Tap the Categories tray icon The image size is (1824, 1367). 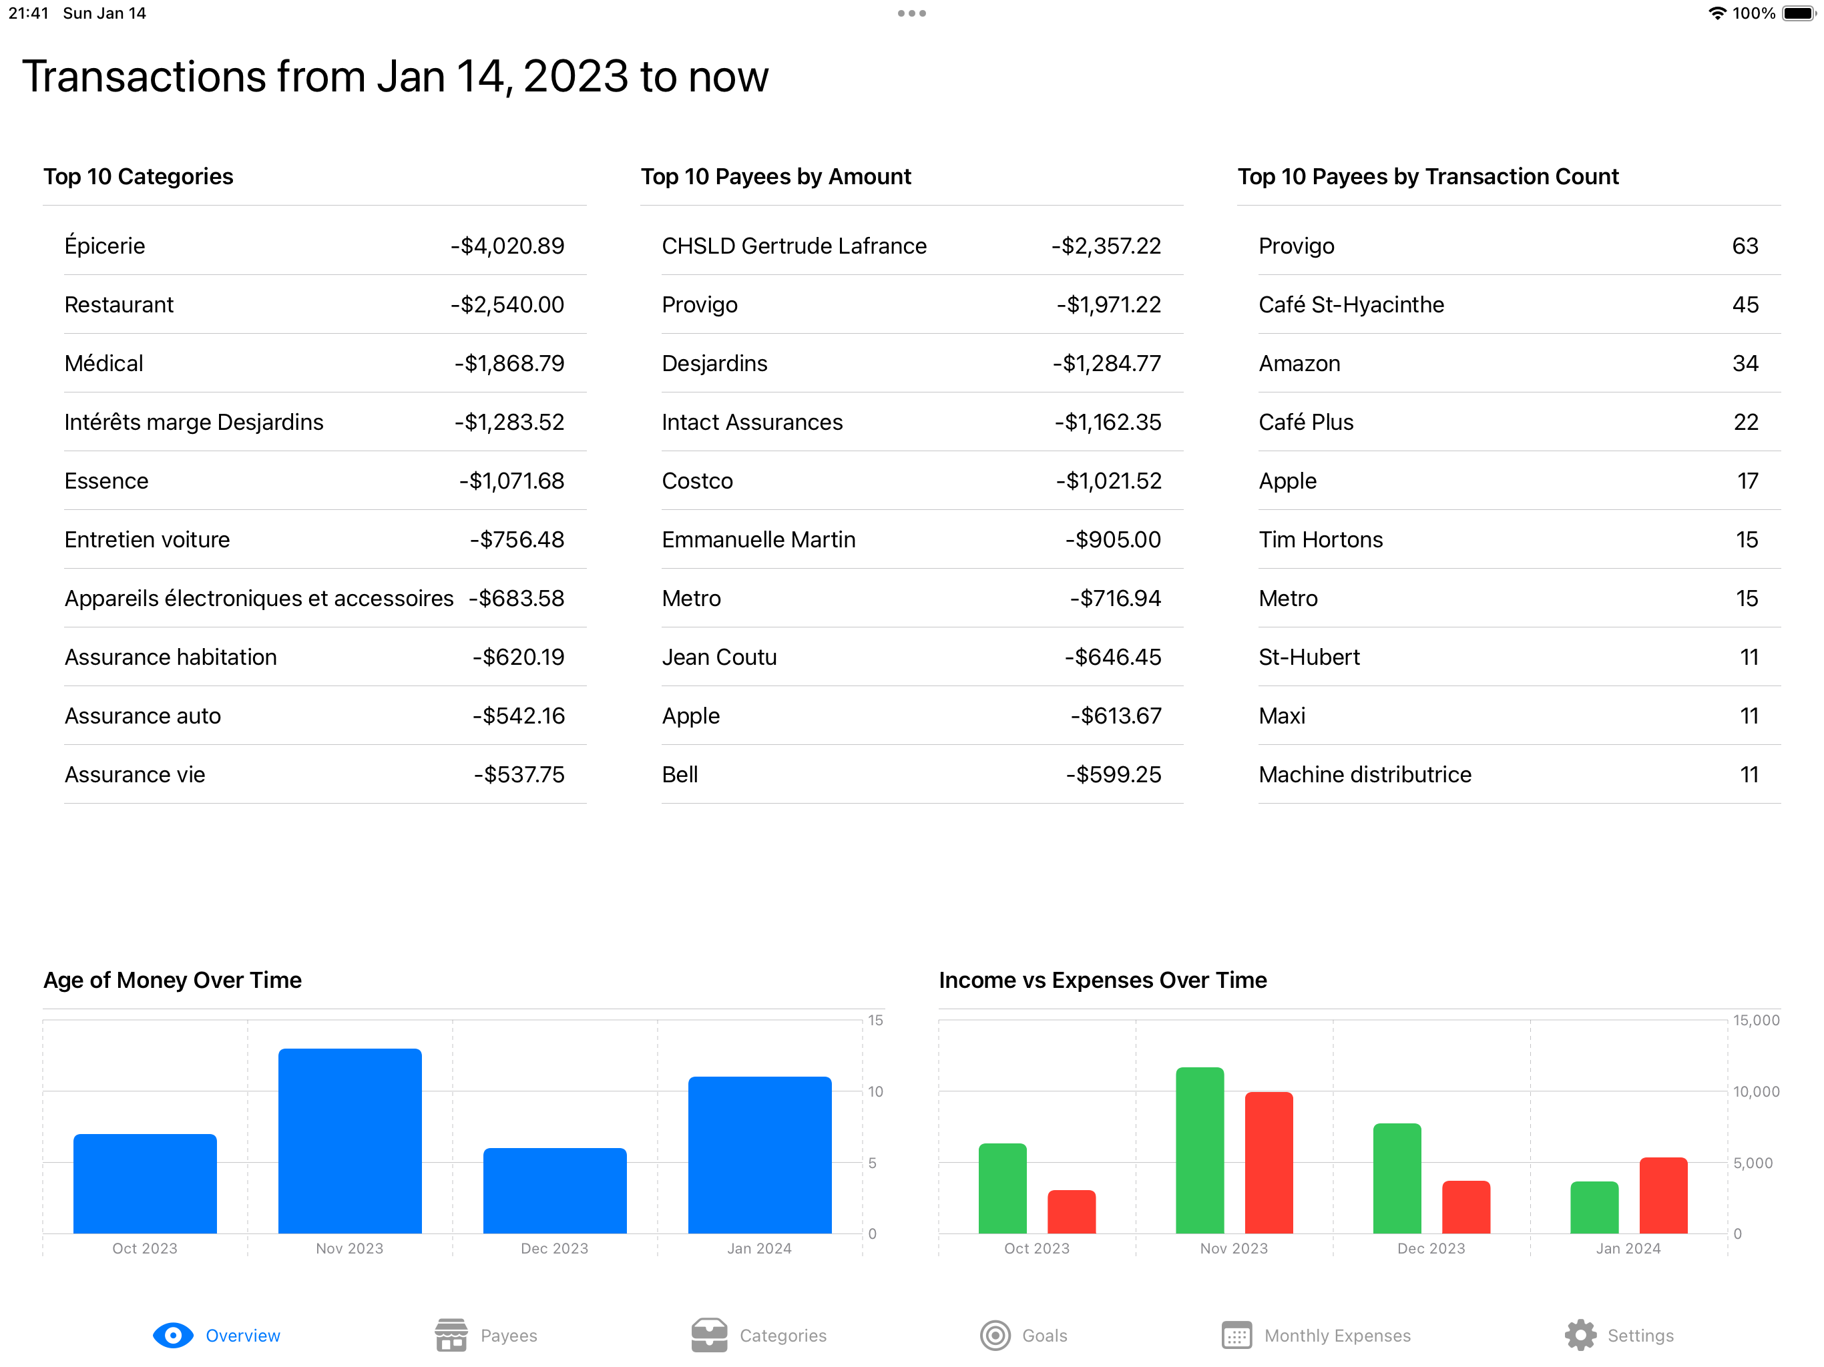point(709,1335)
